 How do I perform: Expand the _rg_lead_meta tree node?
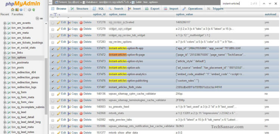4,127
